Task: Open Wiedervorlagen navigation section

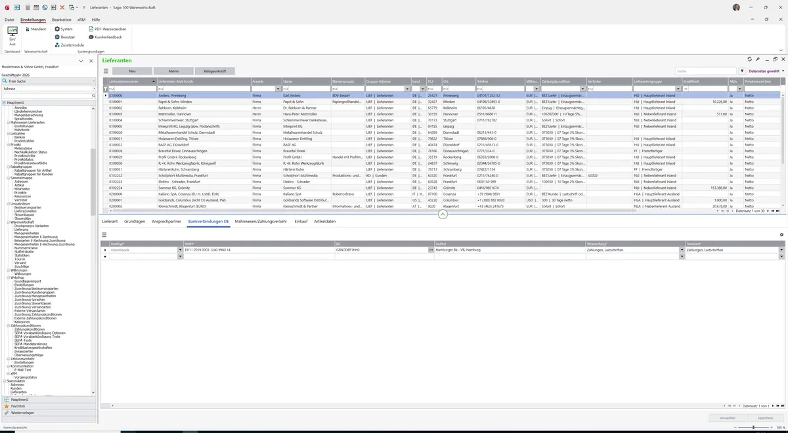Action: click(x=49, y=413)
